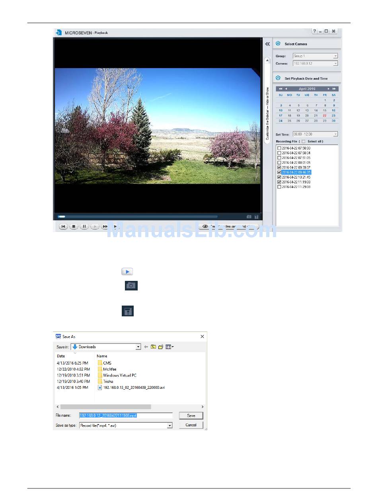The height and width of the screenshot is (502, 378).
Task: Create a new folder in the Save As dialog
Action: click(x=160, y=347)
